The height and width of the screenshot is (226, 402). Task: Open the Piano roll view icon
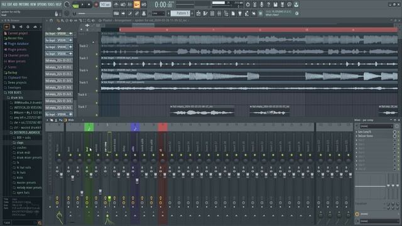click(205, 13)
